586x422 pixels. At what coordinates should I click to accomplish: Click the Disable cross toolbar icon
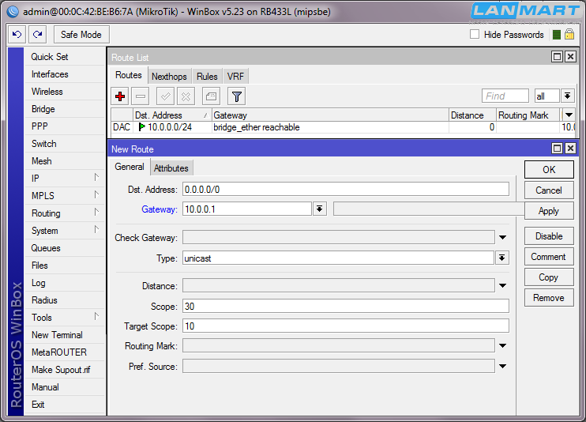[186, 96]
